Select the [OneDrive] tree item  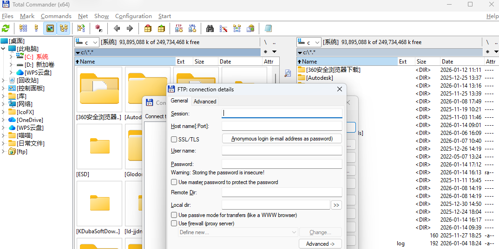tap(30, 120)
